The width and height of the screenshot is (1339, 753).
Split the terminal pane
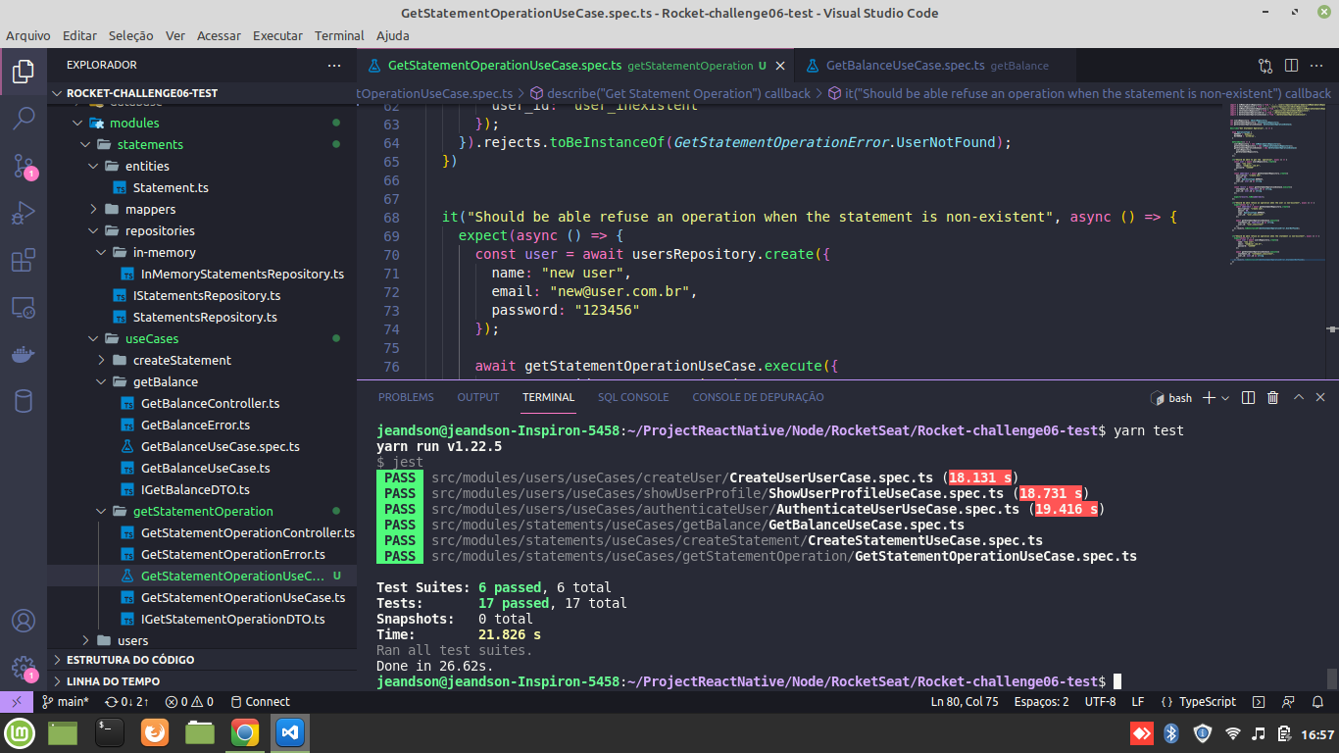[1248, 397]
